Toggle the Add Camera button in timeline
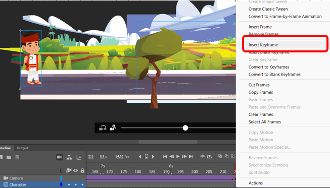Image resolution: width=330 pixels, height=188 pixels. click(x=59, y=157)
